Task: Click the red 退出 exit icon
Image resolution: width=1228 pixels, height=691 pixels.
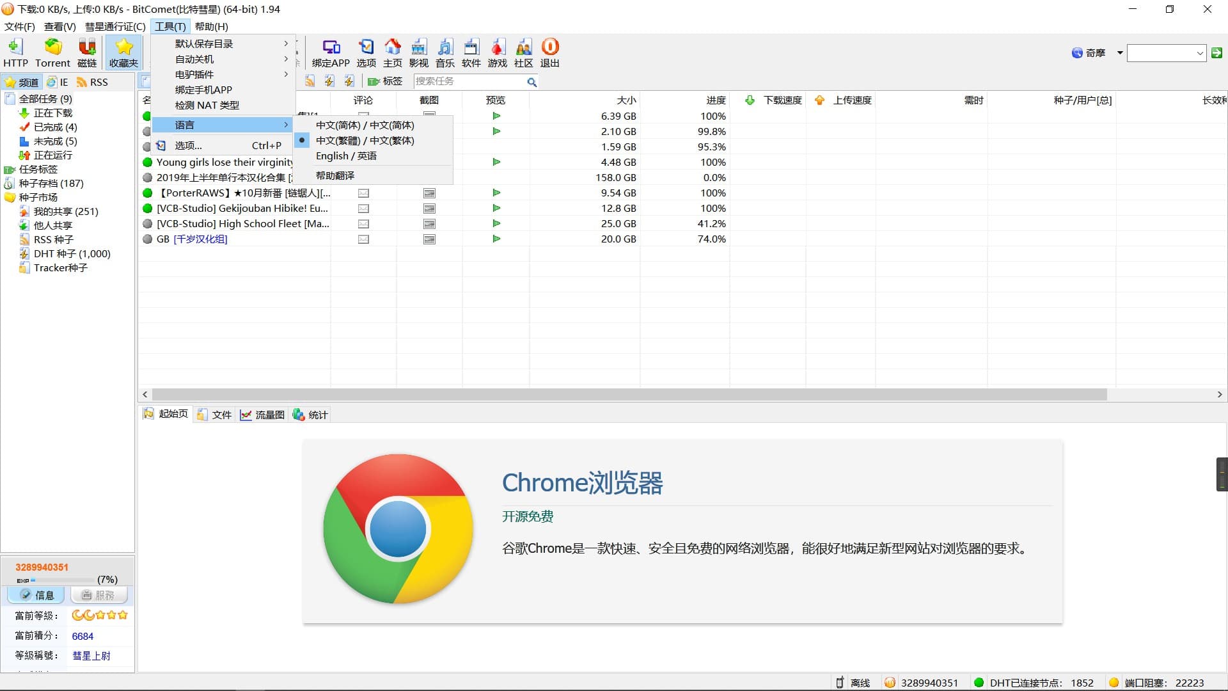Action: (x=549, y=52)
